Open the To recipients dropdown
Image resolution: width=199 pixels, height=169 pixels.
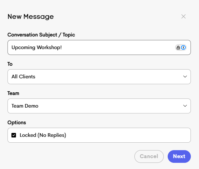click(99, 77)
